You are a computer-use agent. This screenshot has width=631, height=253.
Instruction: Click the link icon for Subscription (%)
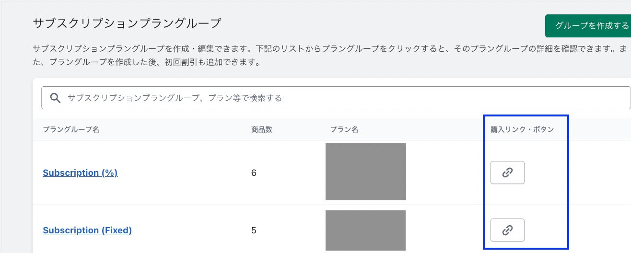tap(507, 172)
